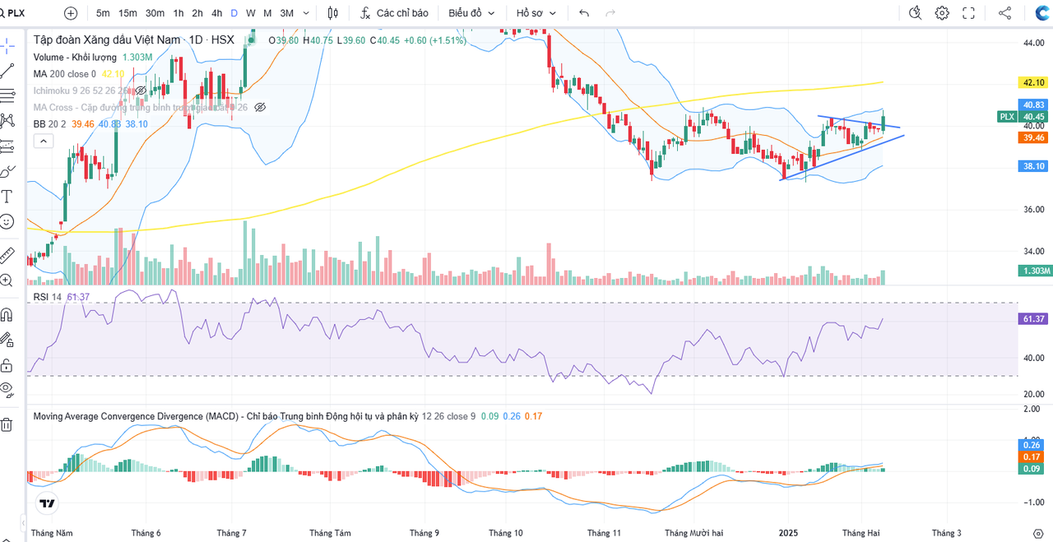Open the fx indicators icon
The image size is (1053, 542).
[365, 13]
